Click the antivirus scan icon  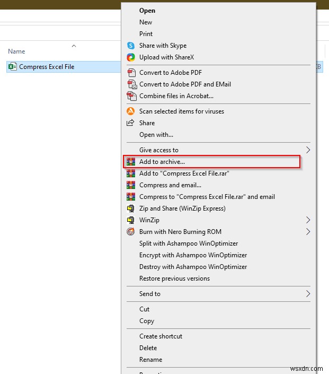click(131, 111)
